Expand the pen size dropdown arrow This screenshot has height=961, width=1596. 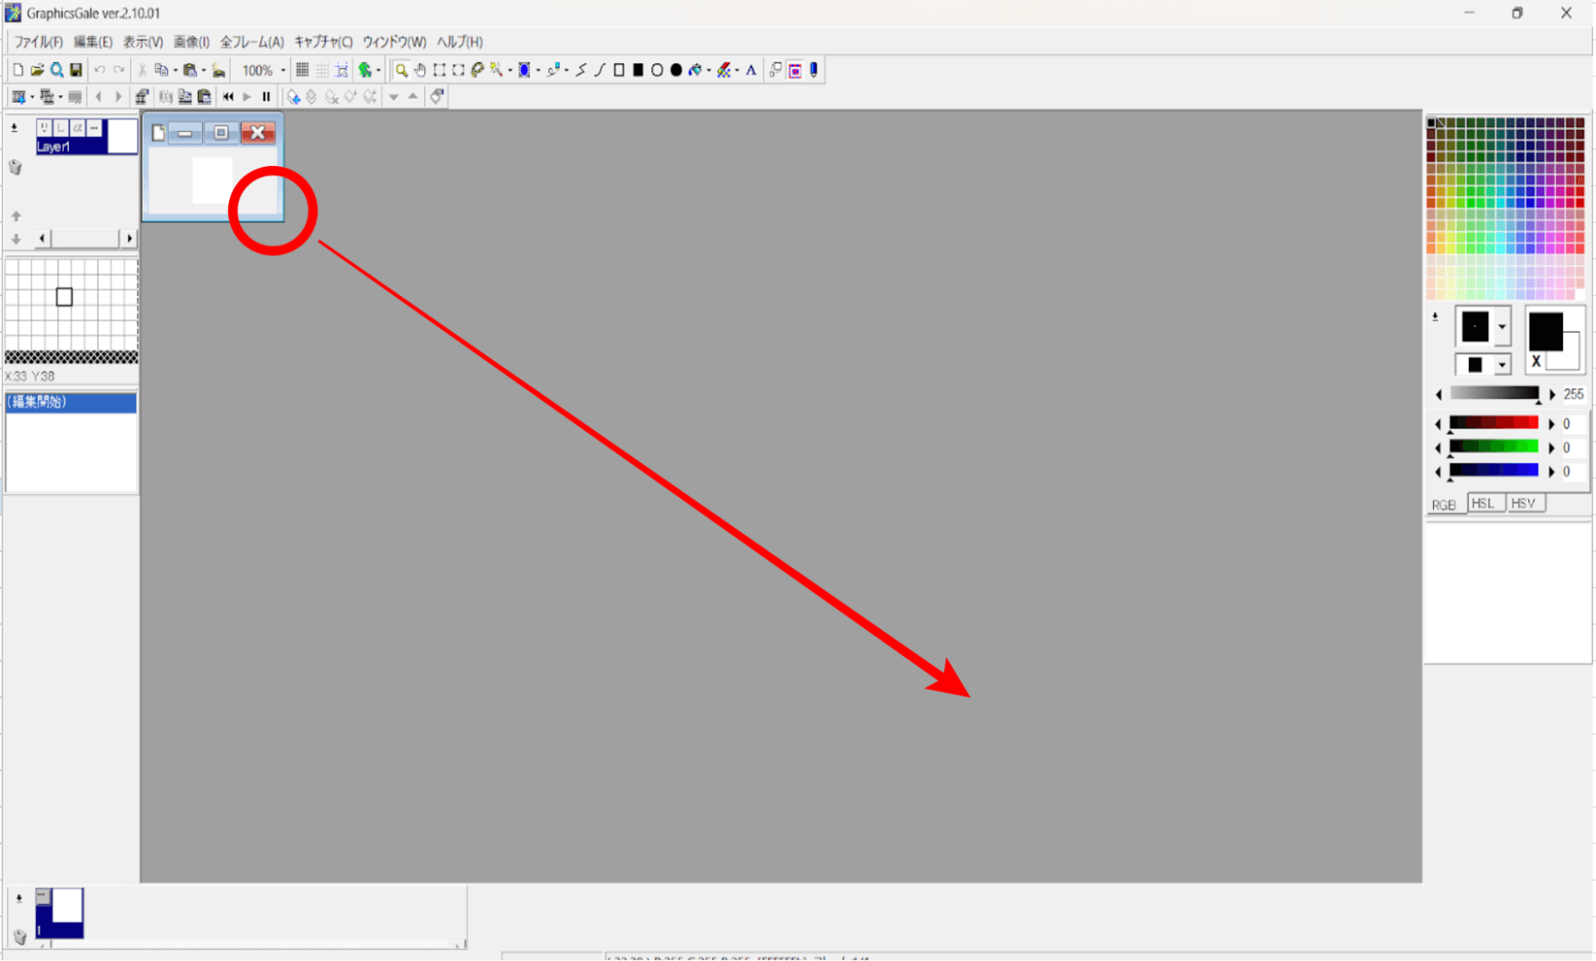[x=1502, y=326]
